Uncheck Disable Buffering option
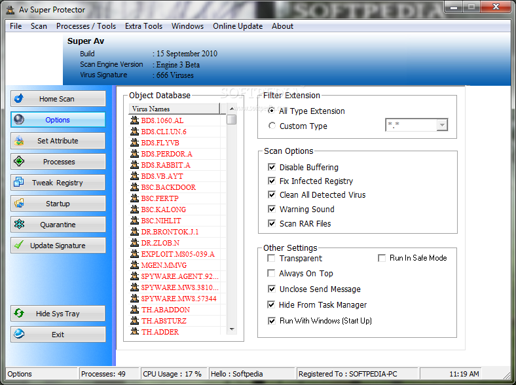The height and width of the screenshot is (385, 516). click(x=272, y=167)
